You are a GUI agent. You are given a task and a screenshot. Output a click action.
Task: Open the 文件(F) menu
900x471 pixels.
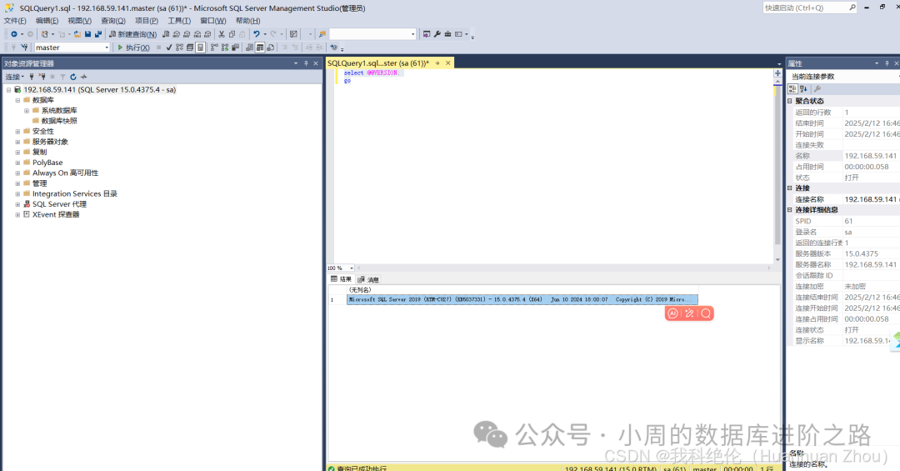15,21
